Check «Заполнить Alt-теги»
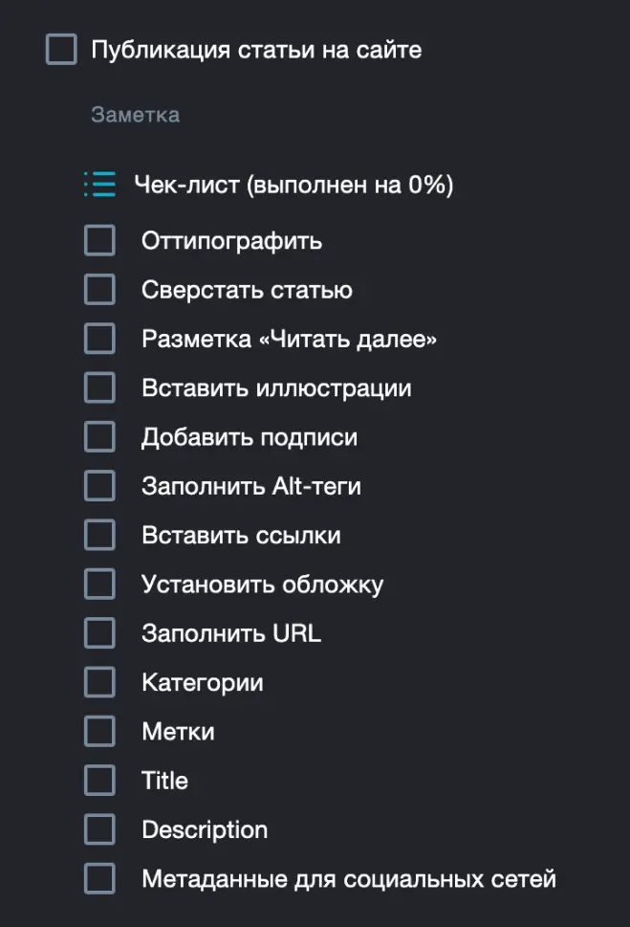Image resolution: width=630 pixels, height=927 pixels. coord(98,485)
